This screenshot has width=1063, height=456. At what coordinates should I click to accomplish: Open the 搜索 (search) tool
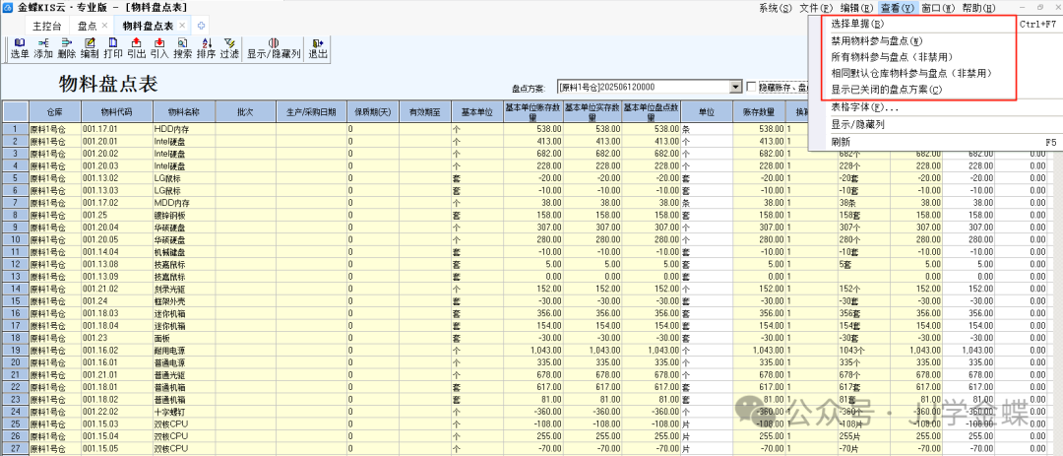pos(183,48)
